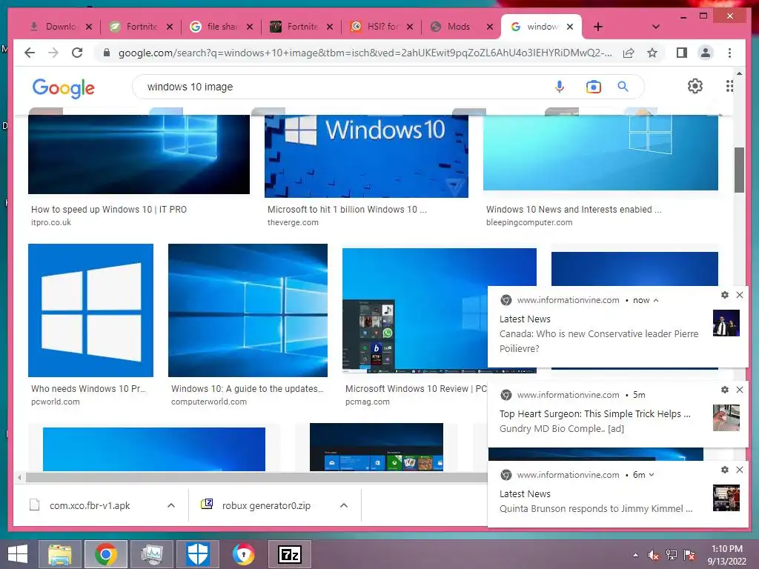Screen dimensions: 759x569
Task: Click the forward navigation arrow
Action: [53, 53]
